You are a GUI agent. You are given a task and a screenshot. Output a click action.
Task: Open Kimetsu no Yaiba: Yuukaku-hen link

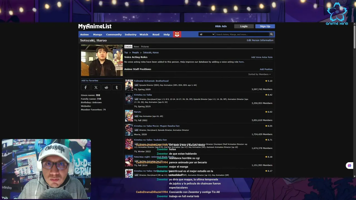point(150,140)
